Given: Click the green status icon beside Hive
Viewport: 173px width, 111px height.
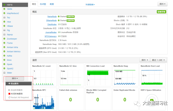Looking at the screenshot, I should [4, 22].
